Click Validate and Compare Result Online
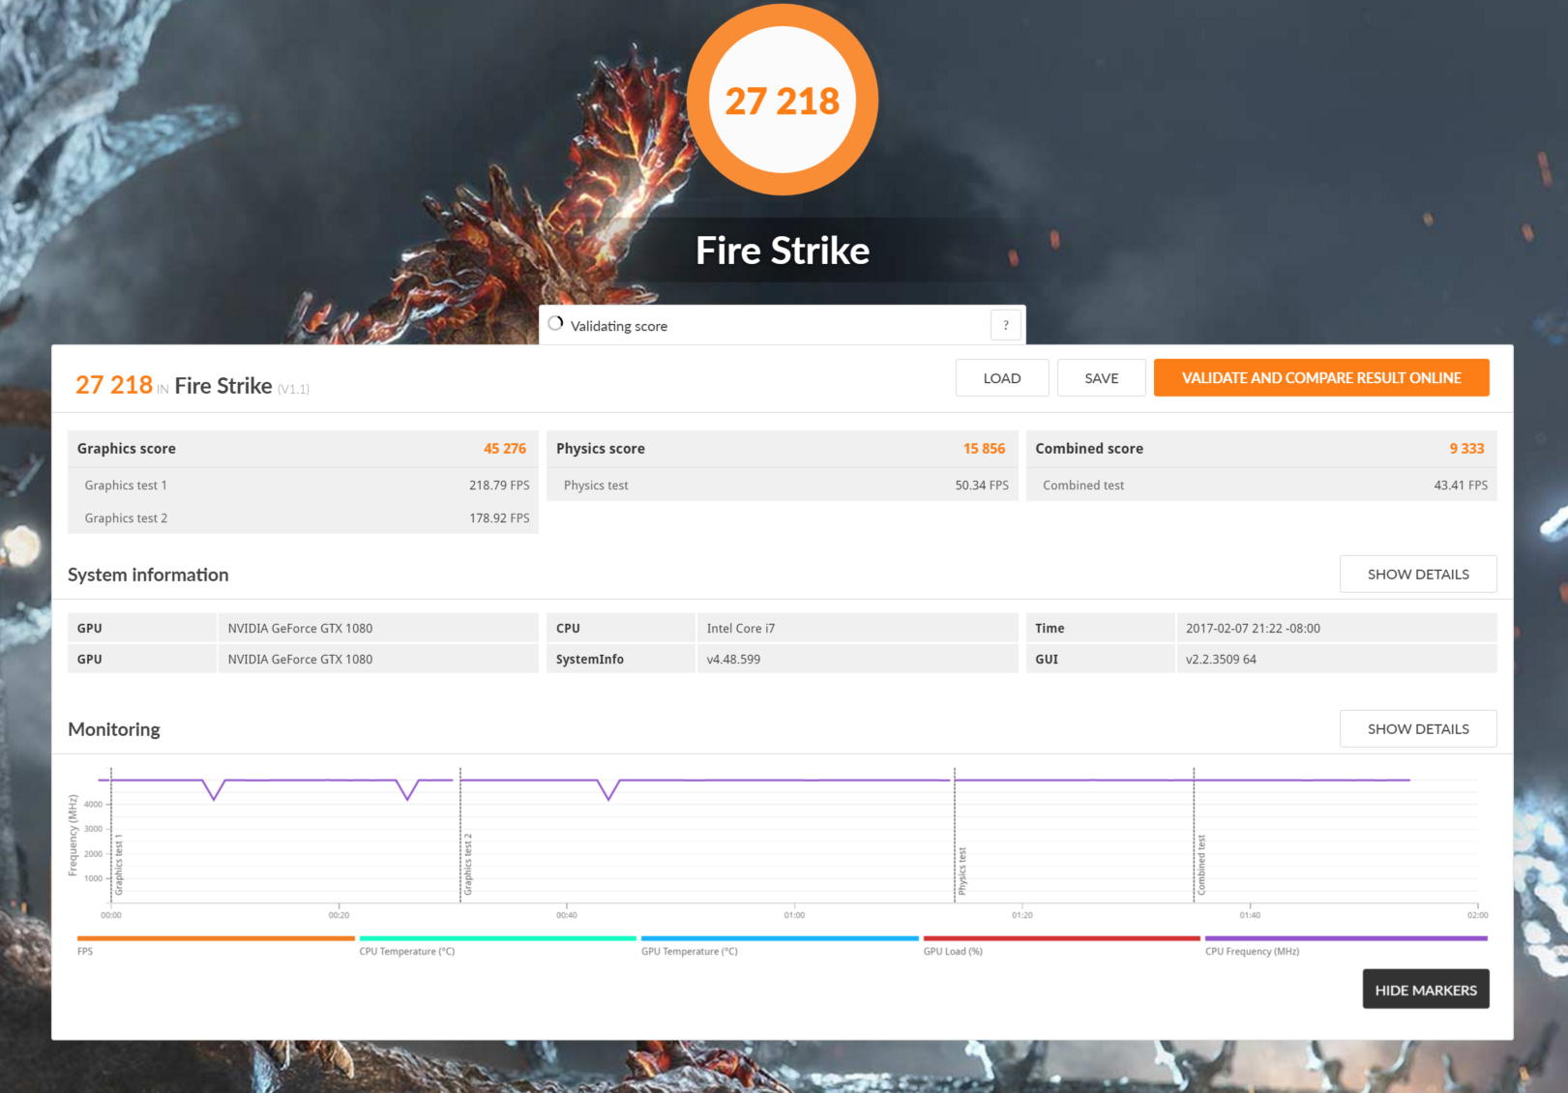This screenshot has width=1568, height=1093. pyautogui.click(x=1320, y=378)
